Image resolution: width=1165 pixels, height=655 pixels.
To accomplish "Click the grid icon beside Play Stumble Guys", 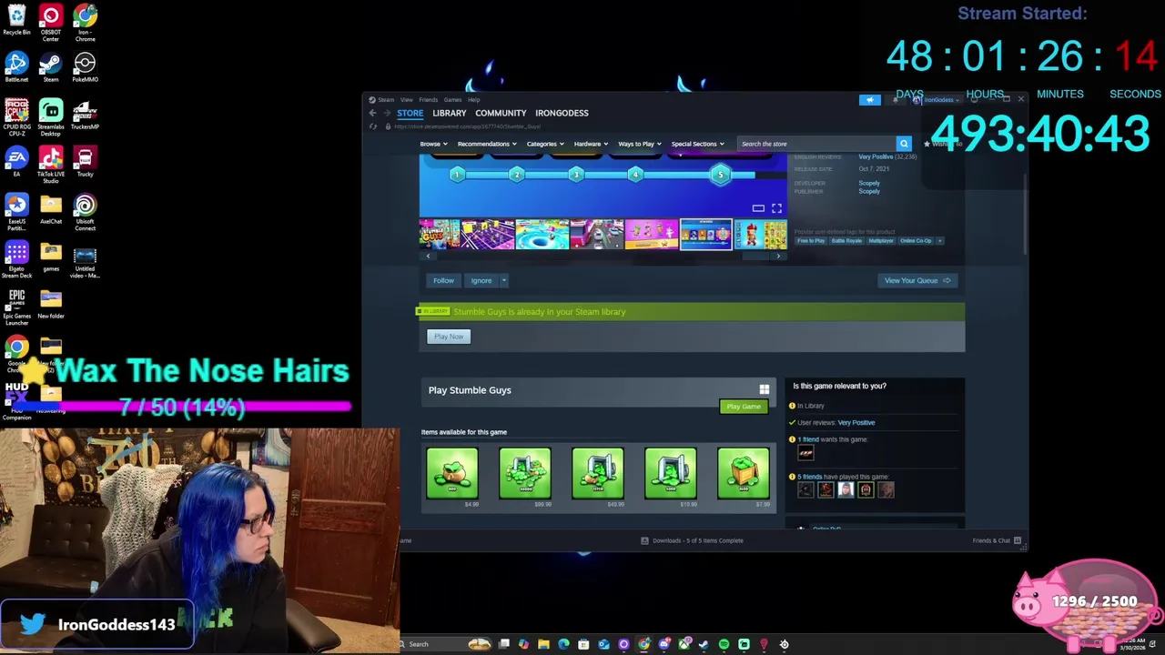I will [x=765, y=390].
